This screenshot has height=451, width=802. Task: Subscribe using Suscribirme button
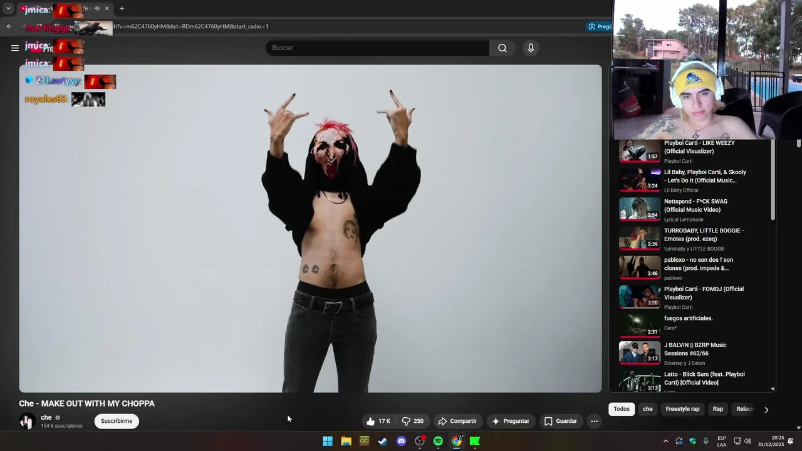(x=117, y=421)
